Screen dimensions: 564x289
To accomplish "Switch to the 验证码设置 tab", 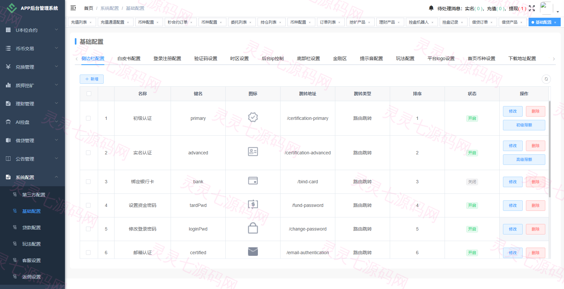I will (206, 58).
